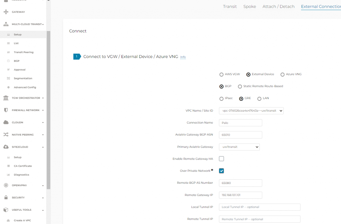Switch to the Transit tab
This screenshot has width=341, height=224.
(230, 7)
